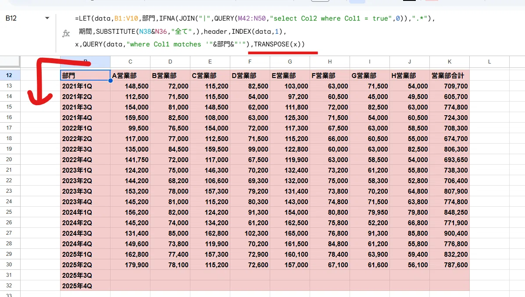Screen dimensions: 525x297
Task: Click inside the formula bar LET formula
Action: pos(254,31)
